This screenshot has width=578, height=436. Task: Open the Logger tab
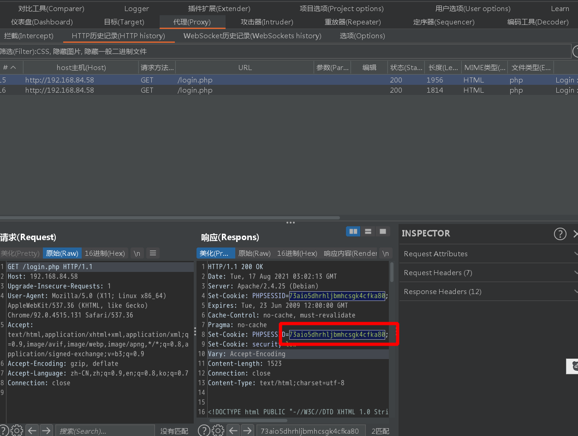(x=137, y=8)
